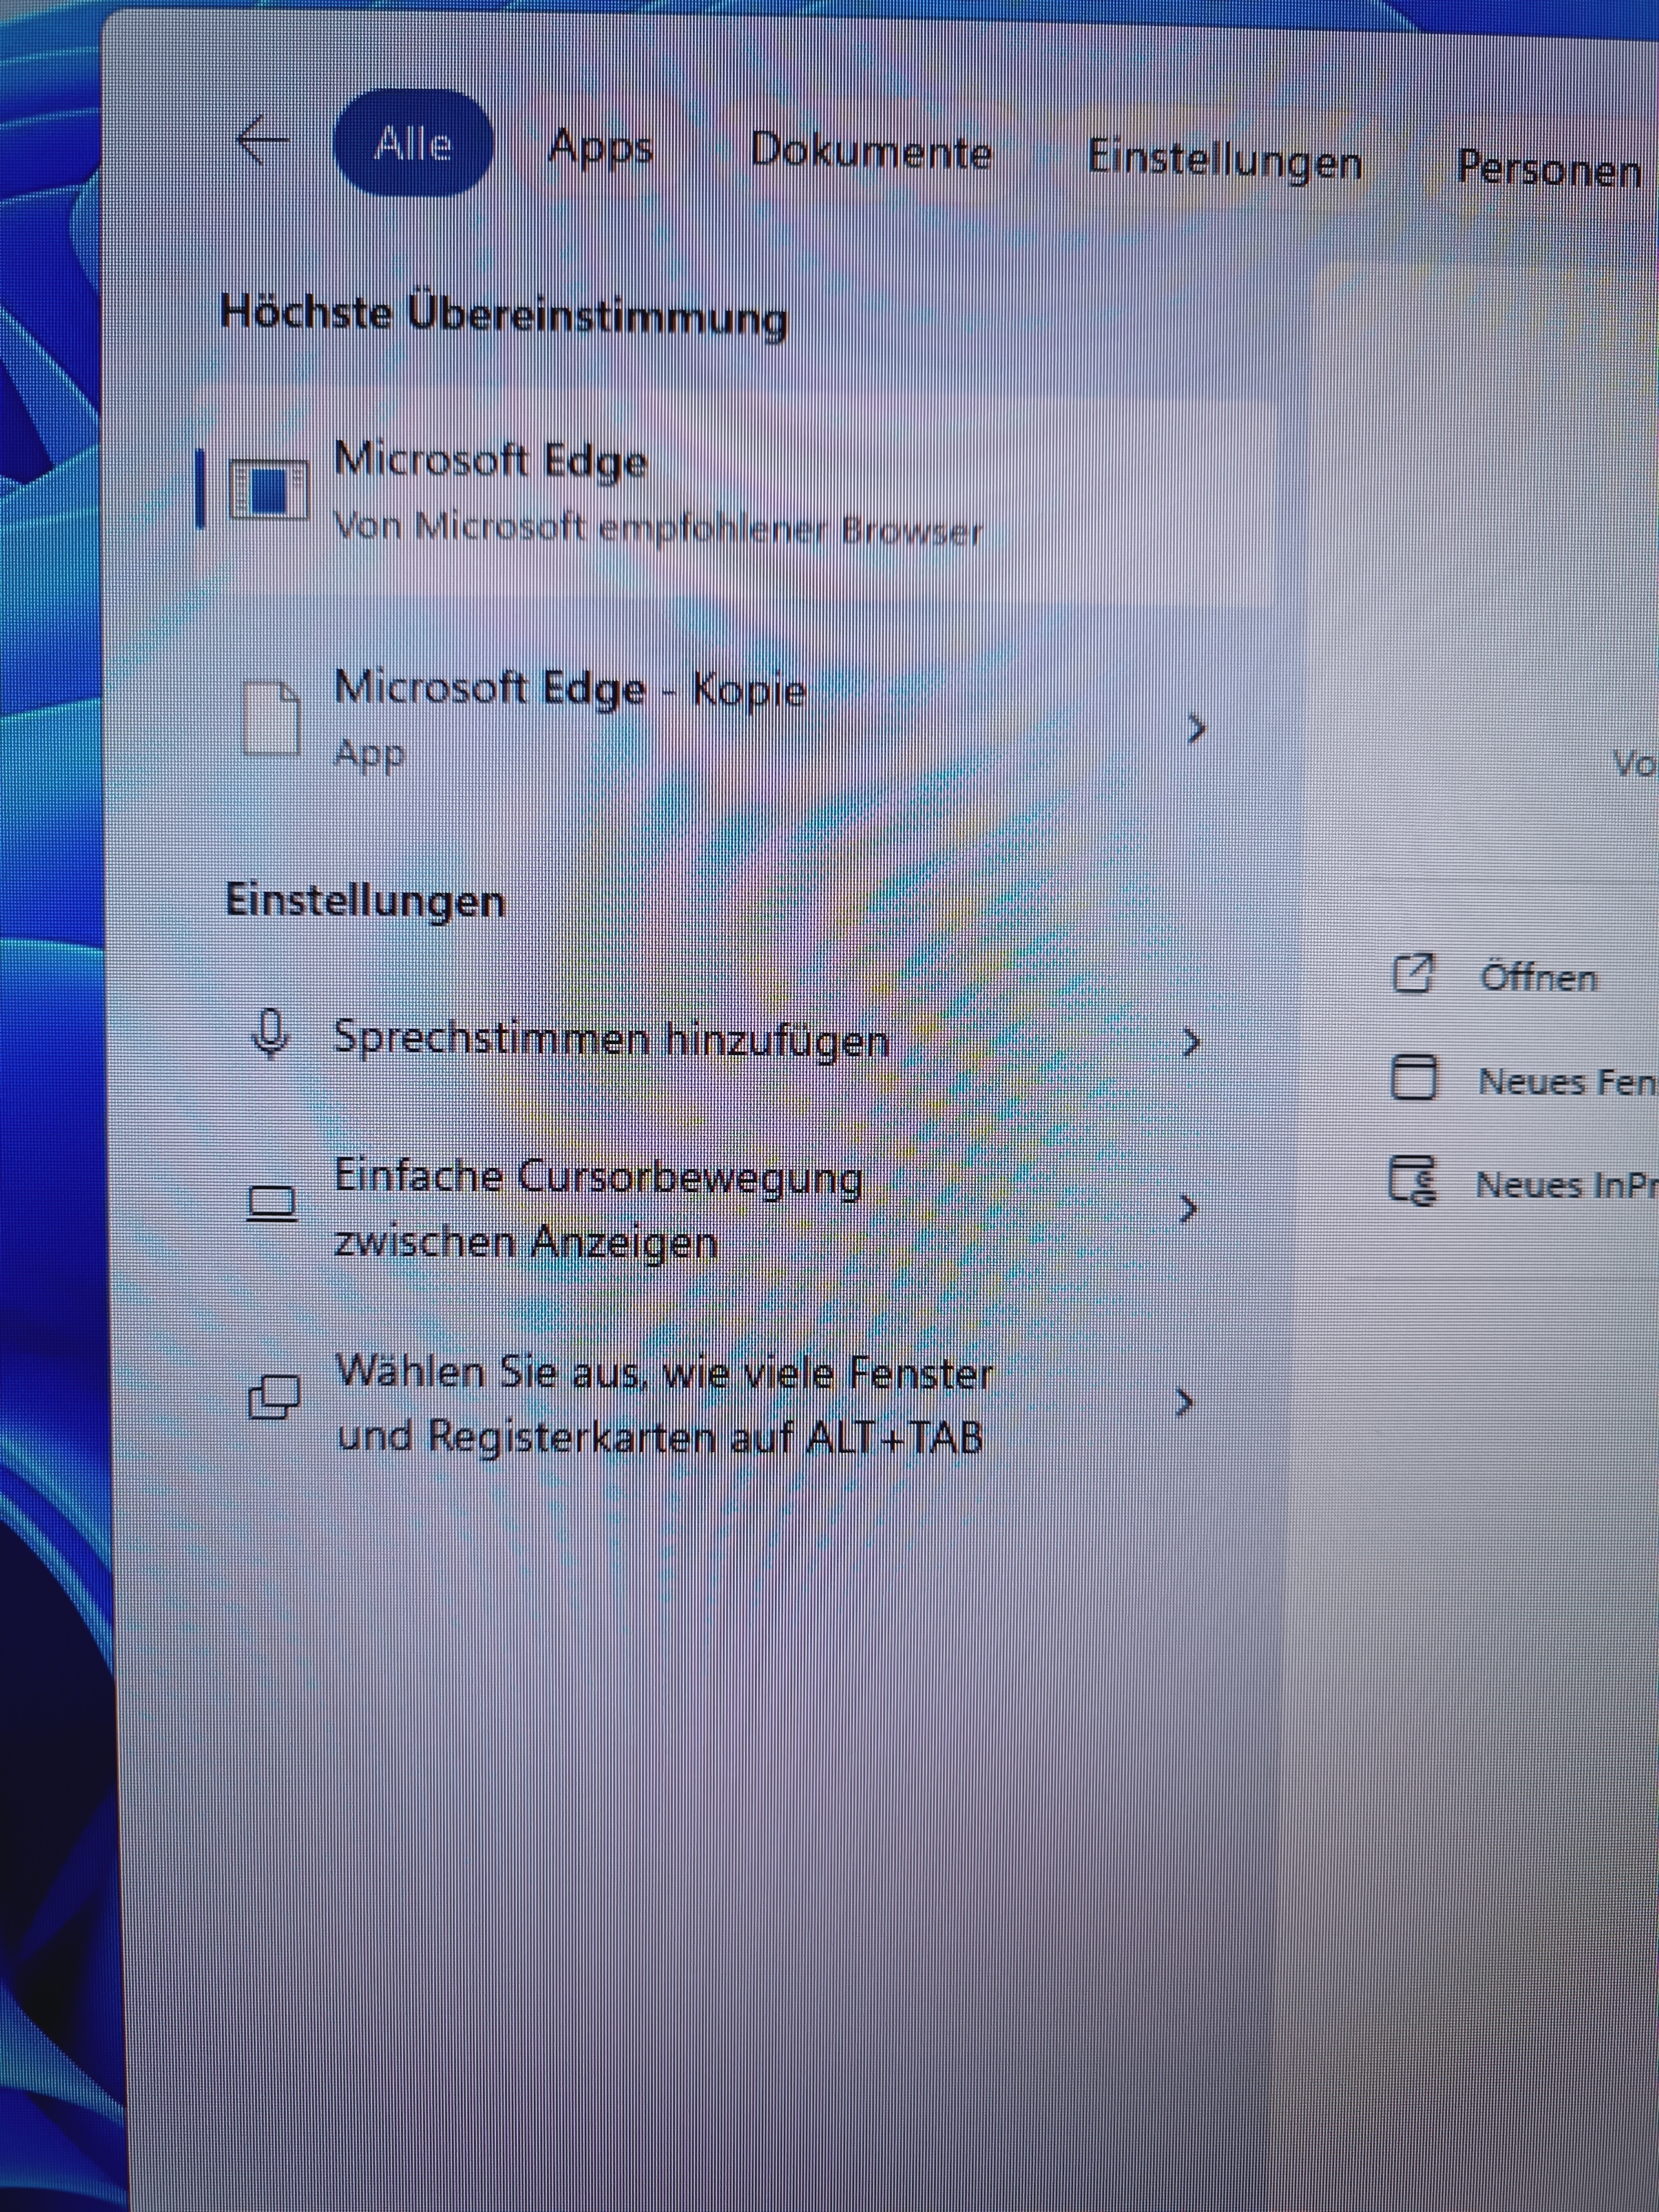The height and width of the screenshot is (2212, 1659).
Task: Click the Neues InPrivate window icon
Action: point(1412,1180)
